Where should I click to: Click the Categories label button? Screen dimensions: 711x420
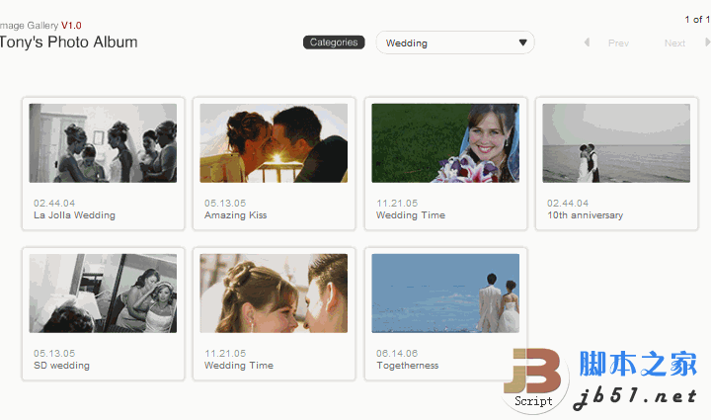[334, 42]
